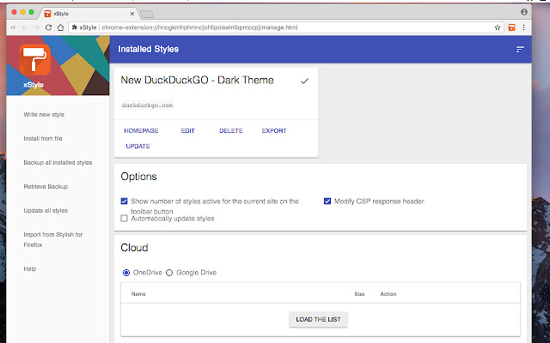Uncheck Modify CSP response header
Screen dimensions: 550x343
click(327, 202)
